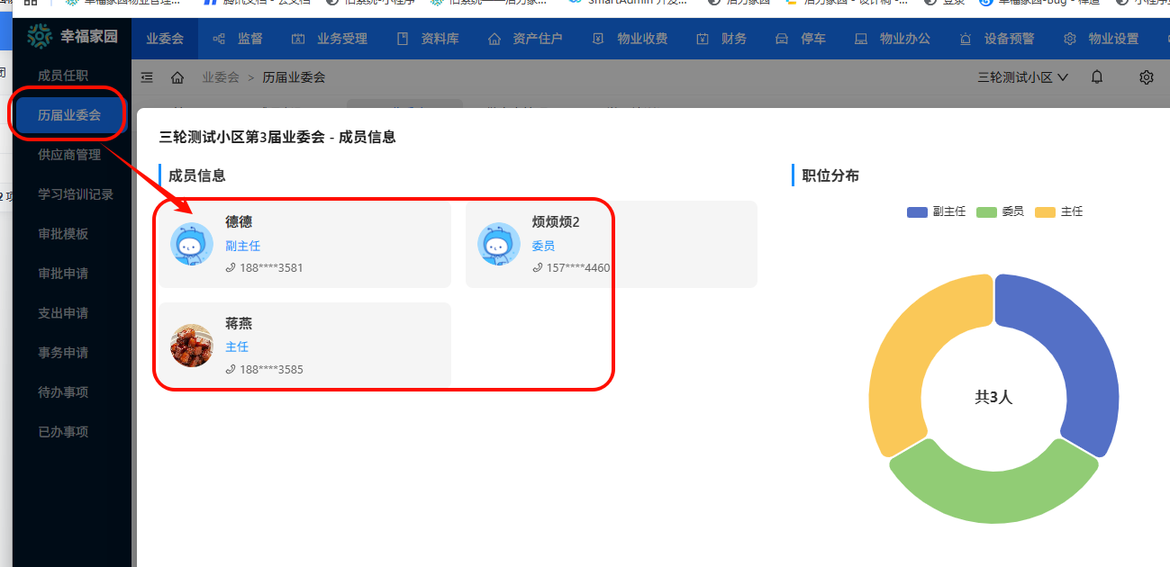Open the 三轮测试小区 community selector dropdown

tap(1019, 77)
